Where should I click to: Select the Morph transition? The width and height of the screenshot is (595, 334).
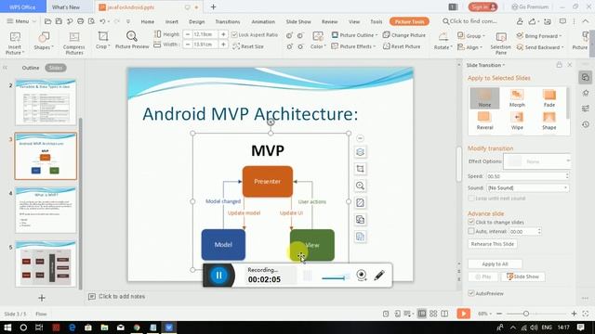tap(517, 98)
